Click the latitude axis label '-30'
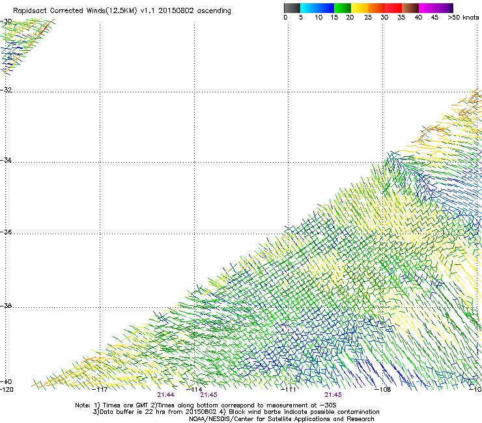Screen dimensions: 482x423 click(x=6, y=21)
